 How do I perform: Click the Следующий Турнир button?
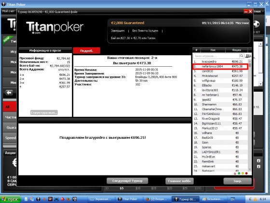(127, 181)
